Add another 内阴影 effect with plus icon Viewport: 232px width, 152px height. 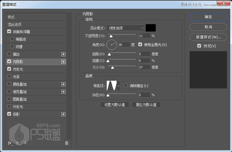[x=63, y=62]
